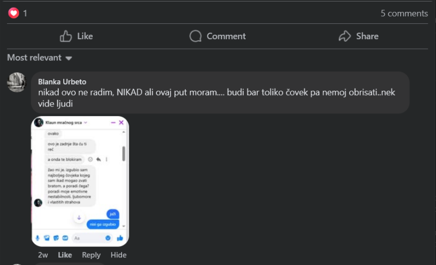Share the post
Viewport: 436px width, 265px height.
[359, 36]
